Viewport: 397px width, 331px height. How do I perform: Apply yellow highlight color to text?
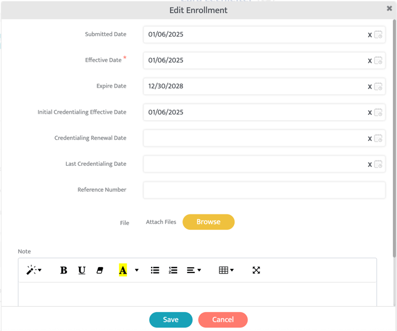pyautogui.click(x=123, y=270)
